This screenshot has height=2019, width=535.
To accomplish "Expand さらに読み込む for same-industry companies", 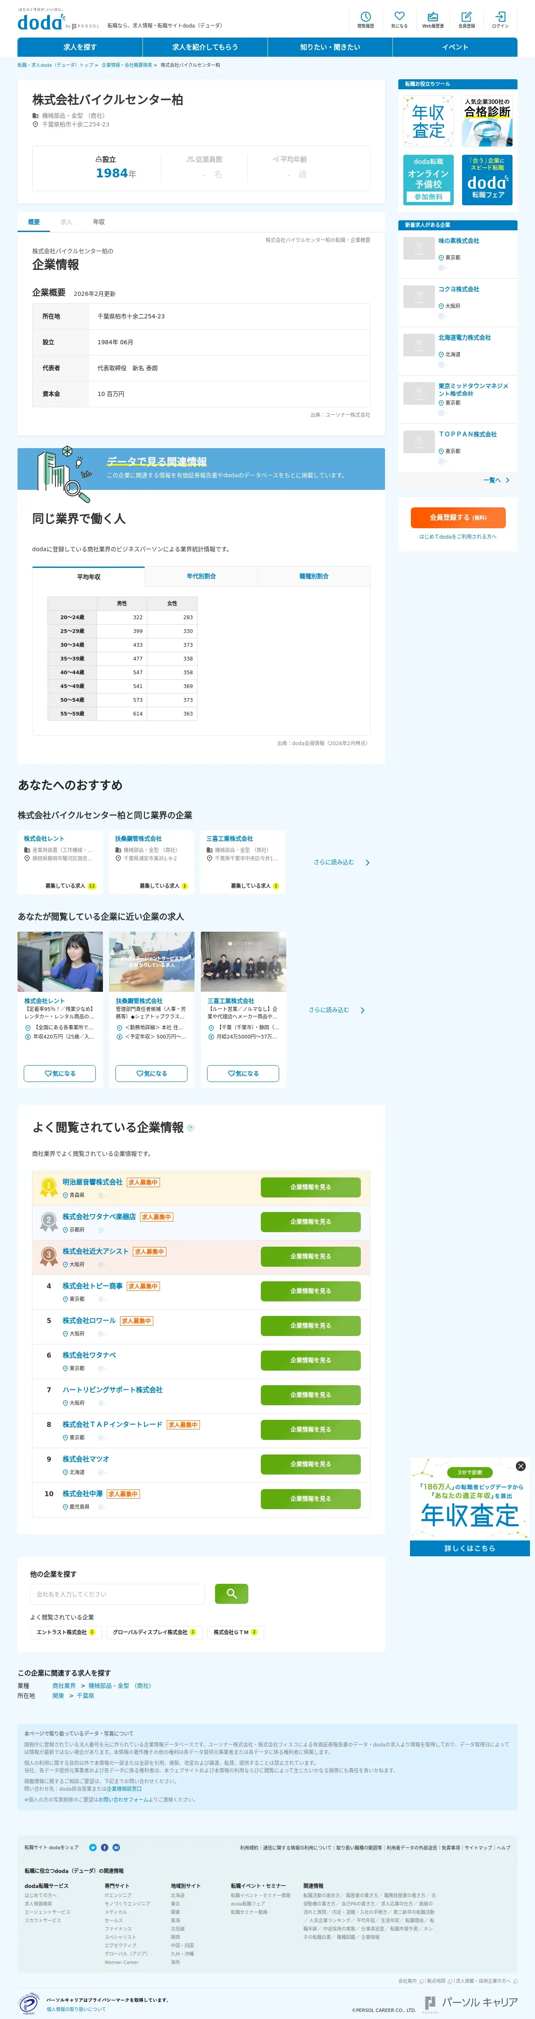I will tap(341, 862).
